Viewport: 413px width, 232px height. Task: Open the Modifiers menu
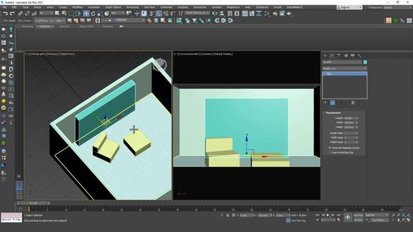77,7
